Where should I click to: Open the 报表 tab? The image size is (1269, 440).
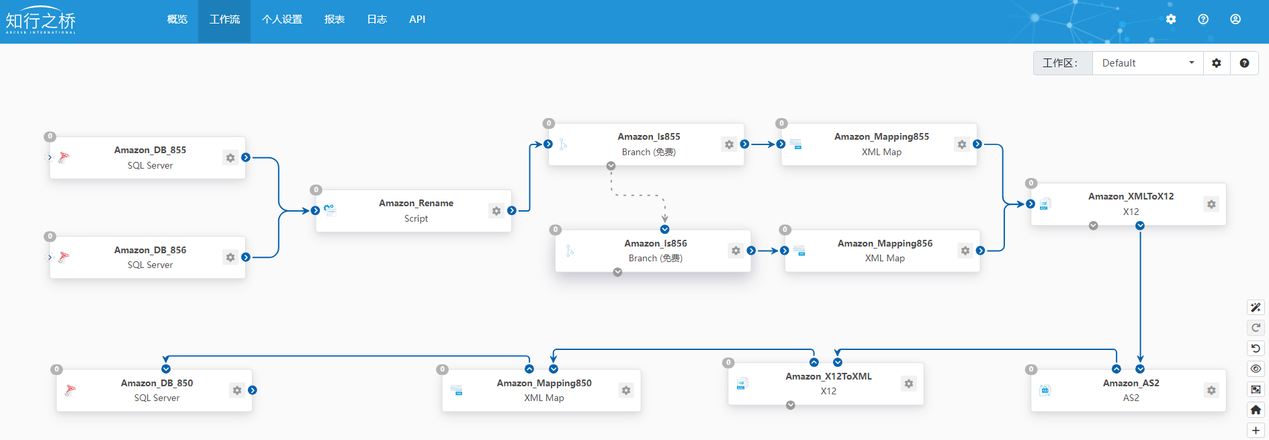tap(335, 19)
